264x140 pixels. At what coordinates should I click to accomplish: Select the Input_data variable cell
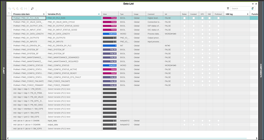coord(73,120)
